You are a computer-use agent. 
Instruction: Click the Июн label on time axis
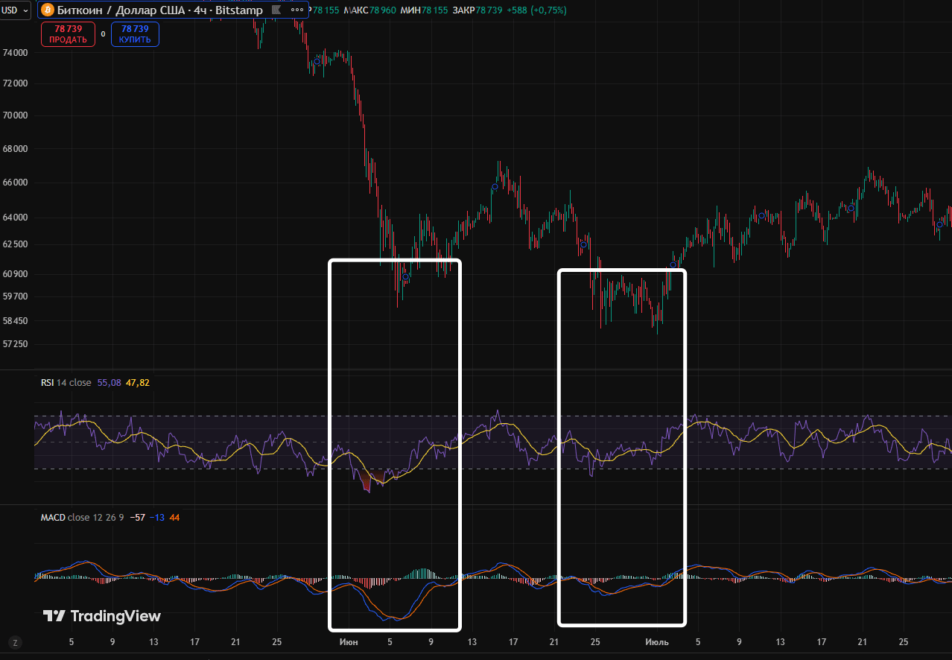pos(348,642)
